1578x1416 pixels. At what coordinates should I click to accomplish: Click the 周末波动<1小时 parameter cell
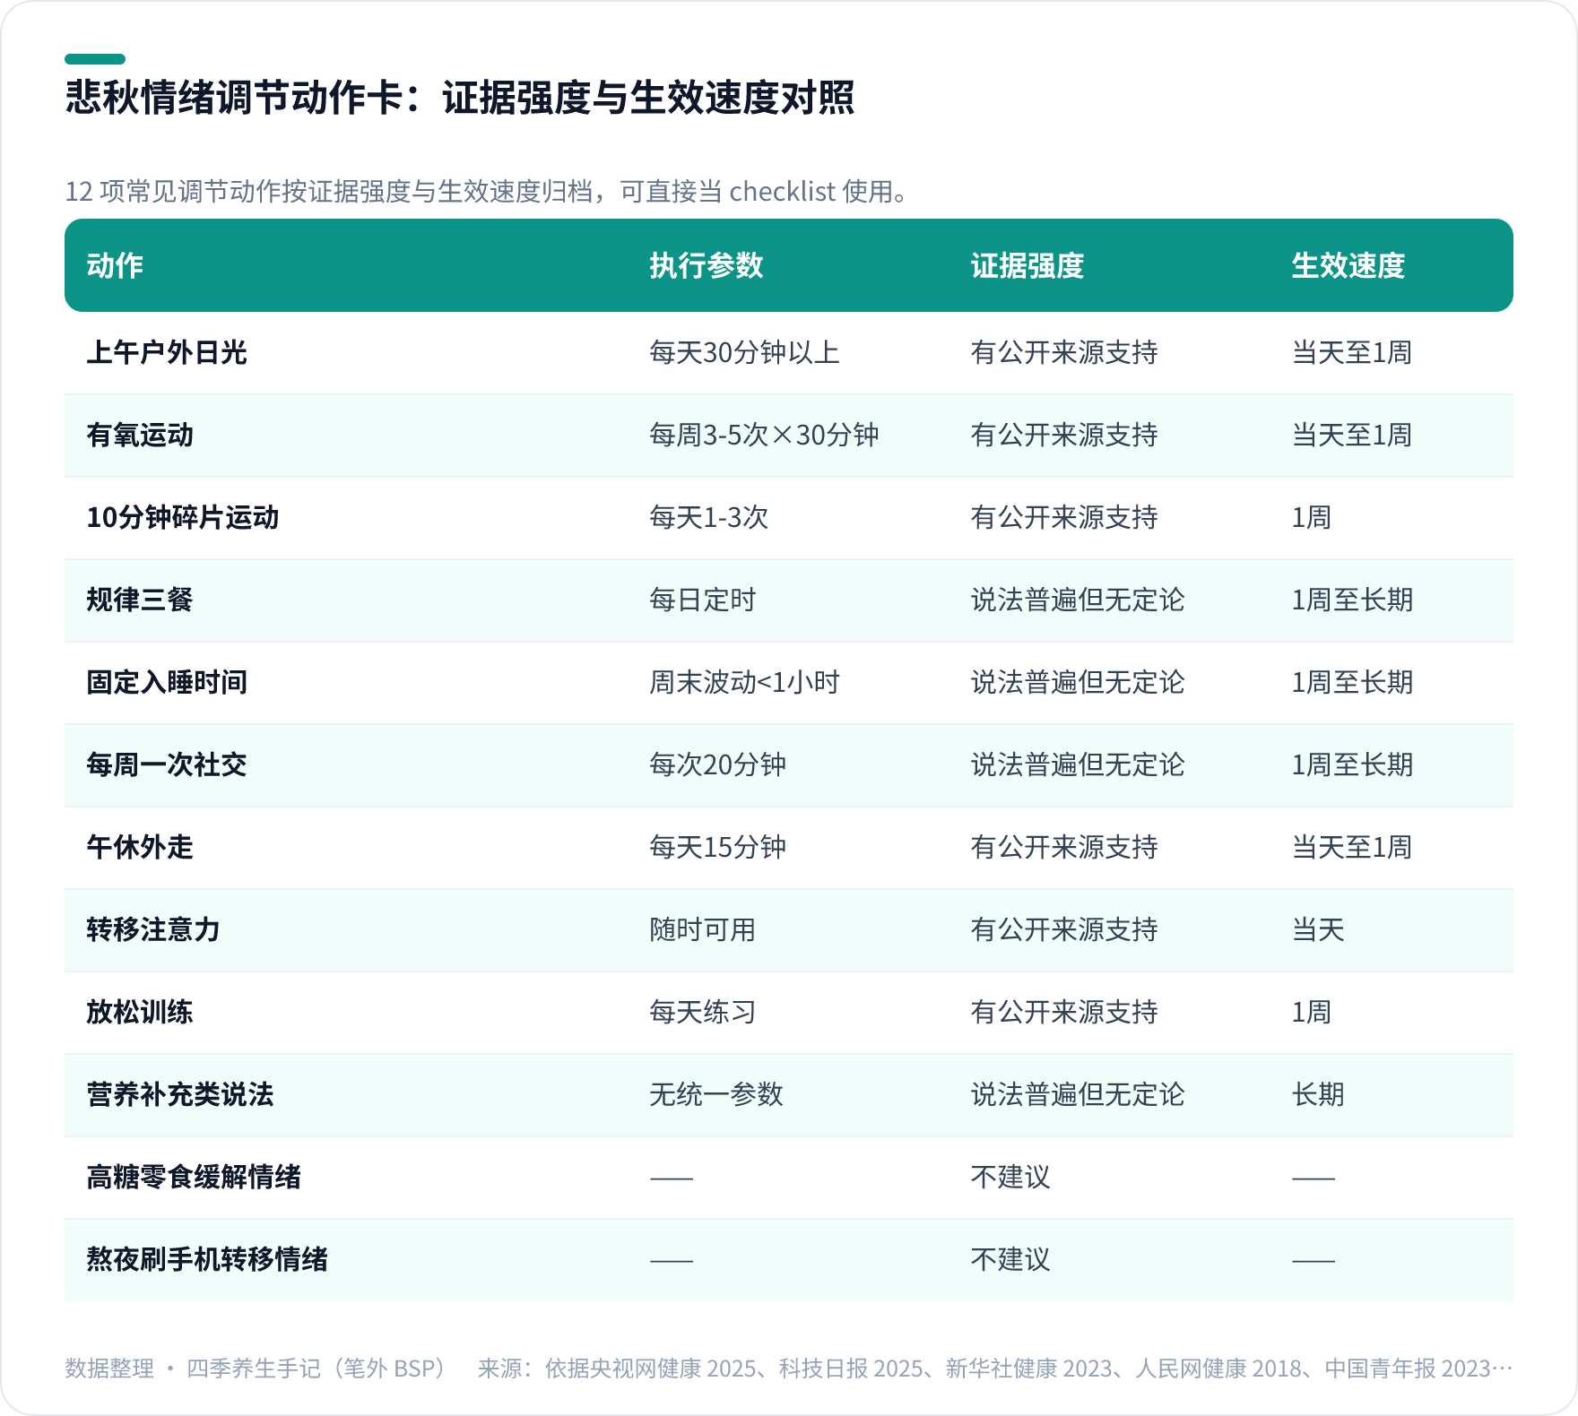pyautogui.click(x=745, y=682)
